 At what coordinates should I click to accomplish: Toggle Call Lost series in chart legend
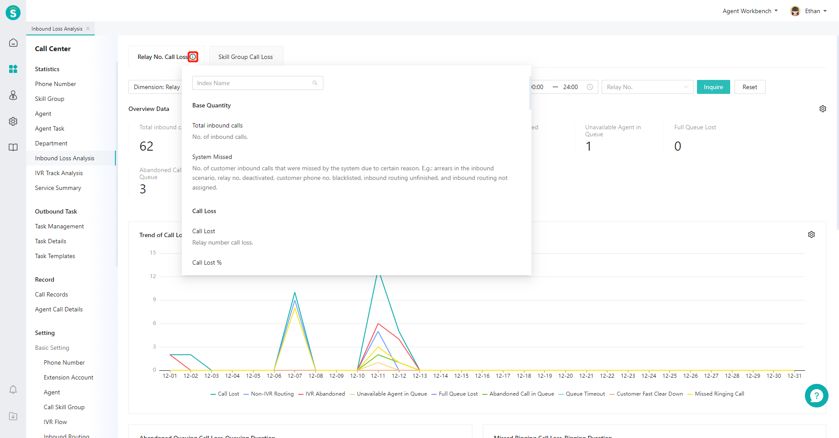[x=225, y=394]
